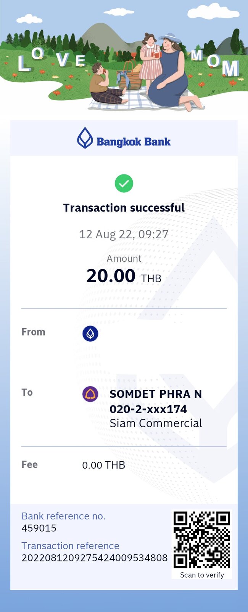
Task: Tap the green success checkmark icon
Action: coord(124,183)
